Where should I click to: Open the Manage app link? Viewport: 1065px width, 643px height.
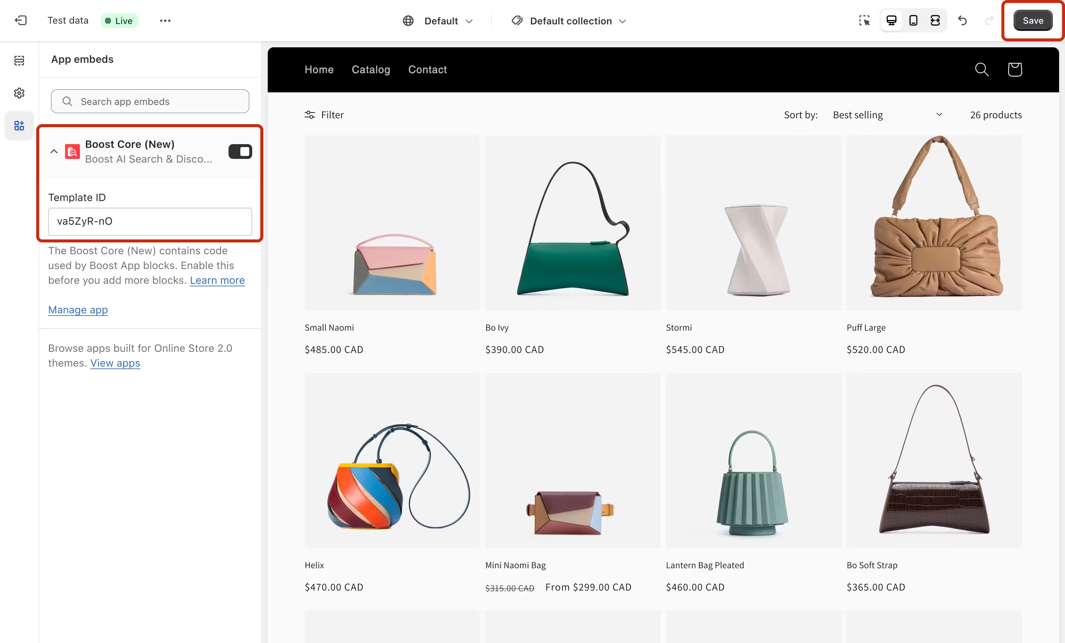tap(78, 310)
